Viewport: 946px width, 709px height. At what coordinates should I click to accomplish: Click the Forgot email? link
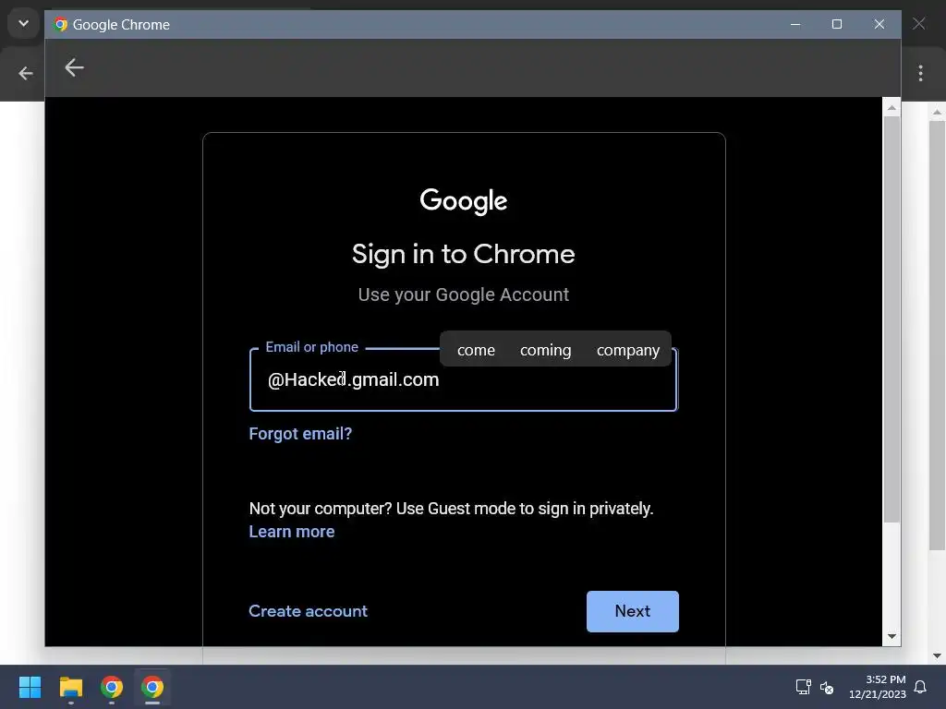(x=300, y=434)
